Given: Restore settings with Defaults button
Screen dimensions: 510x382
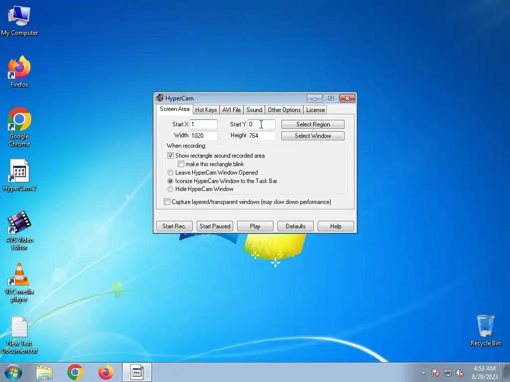Looking at the screenshot, I should pyautogui.click(x=295, y=226).
